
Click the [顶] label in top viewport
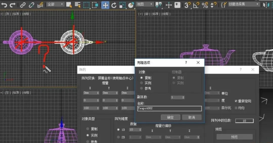tap(7, 14)
